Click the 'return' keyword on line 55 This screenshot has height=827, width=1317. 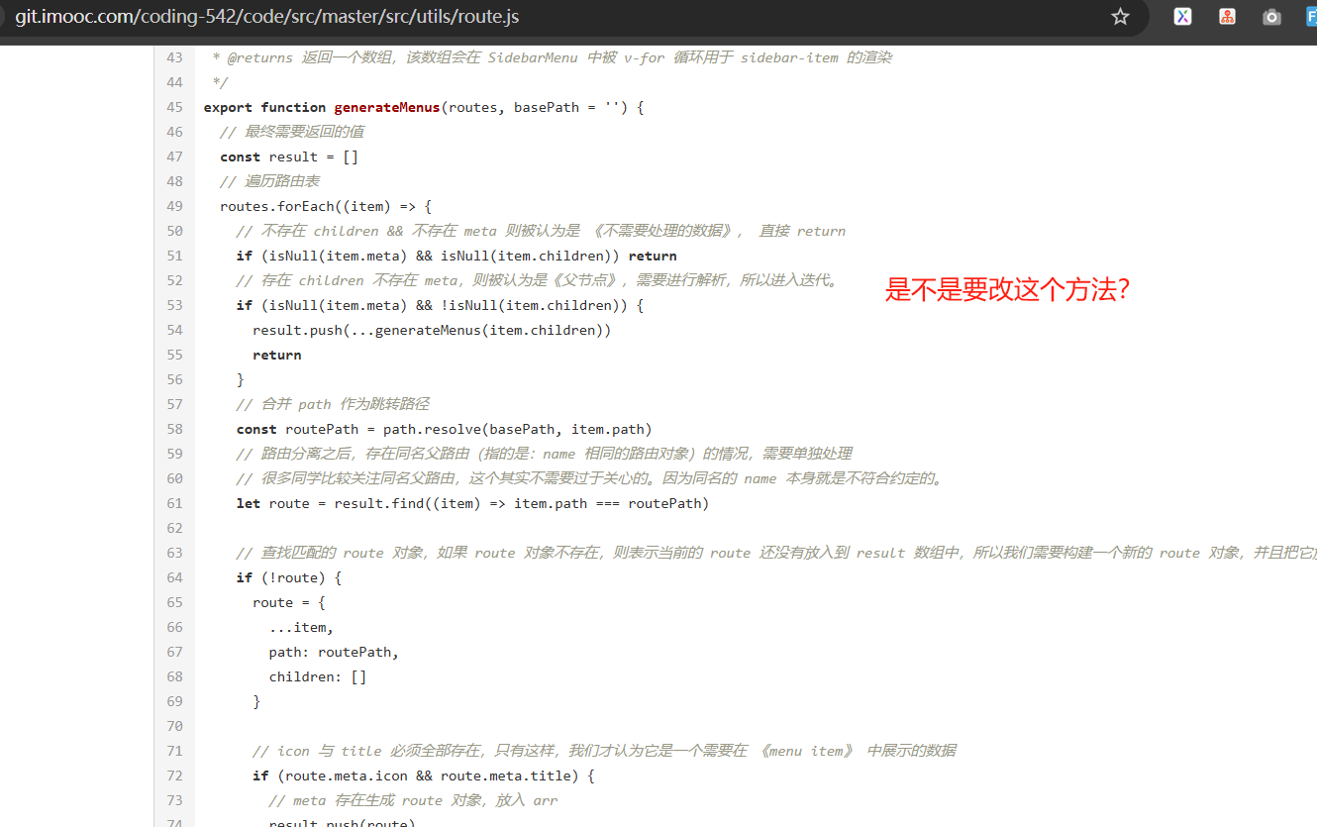coord(277,355)
